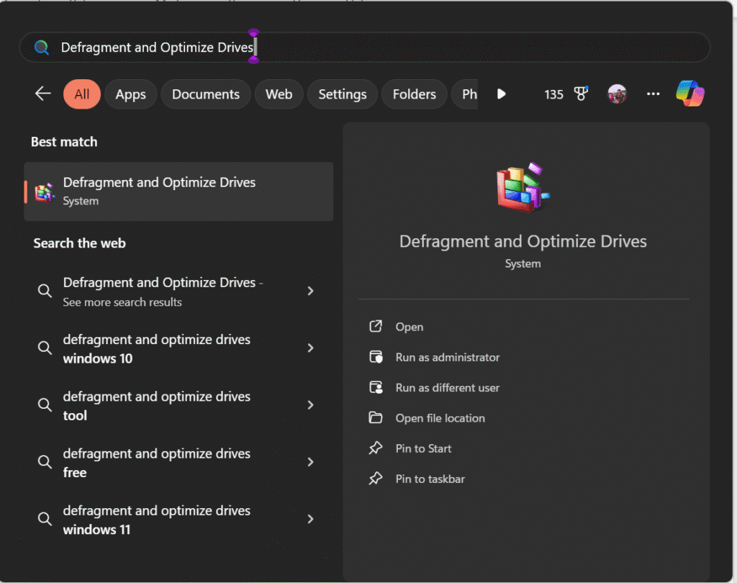Image resolution: width=737 pixels, height=583 pixels.
Task: Click the Open file location folder icon
Action: click(376, 418)
